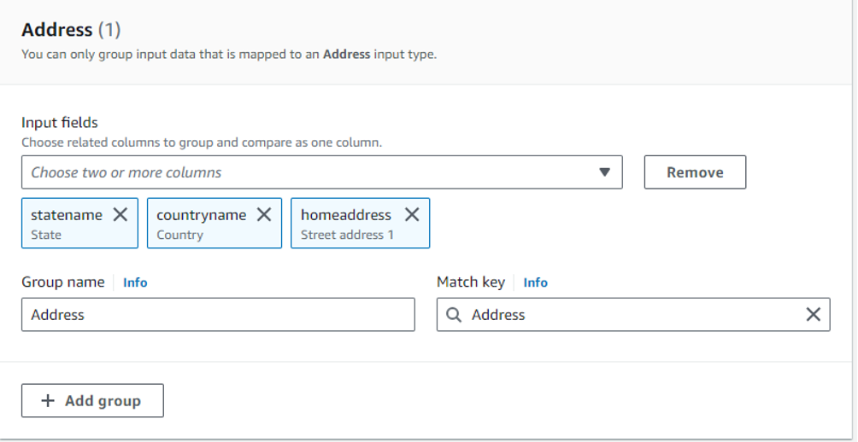
Task: Remove the statename column chip
Action: click(120, 215)
